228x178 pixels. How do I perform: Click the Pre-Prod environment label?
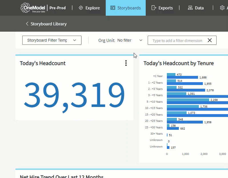(57, 8)
